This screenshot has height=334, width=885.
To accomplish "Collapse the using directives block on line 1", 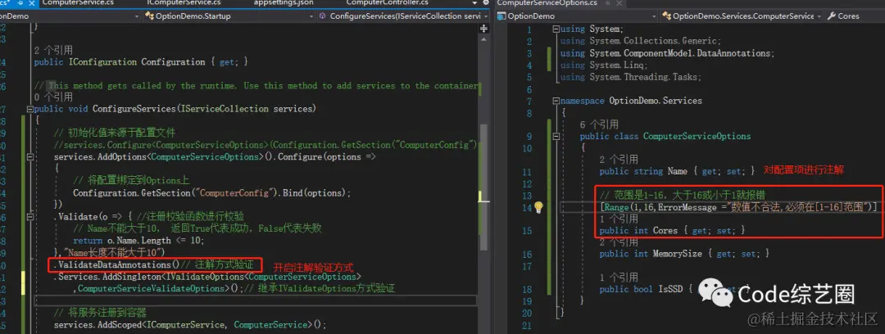I will click(556, 29).
